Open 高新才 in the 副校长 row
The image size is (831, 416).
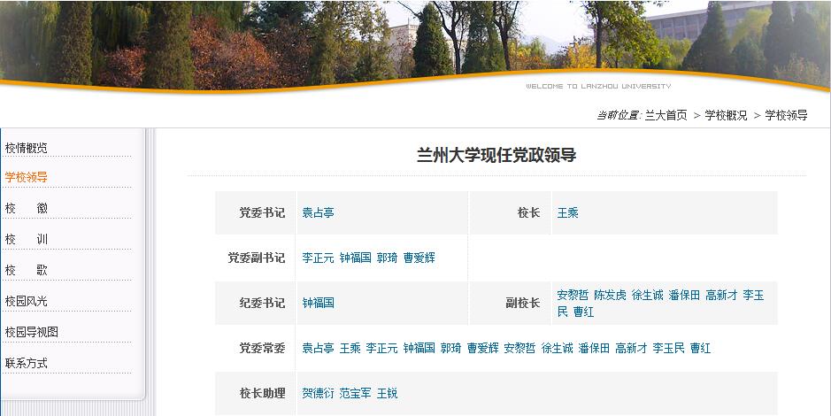721,295
